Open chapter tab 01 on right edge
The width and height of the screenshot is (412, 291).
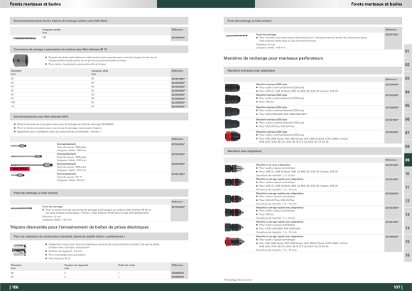click(408, 51)
